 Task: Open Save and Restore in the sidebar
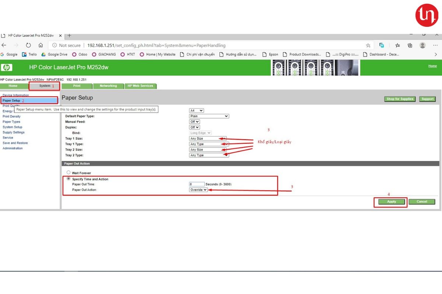(x=15, y=143)
